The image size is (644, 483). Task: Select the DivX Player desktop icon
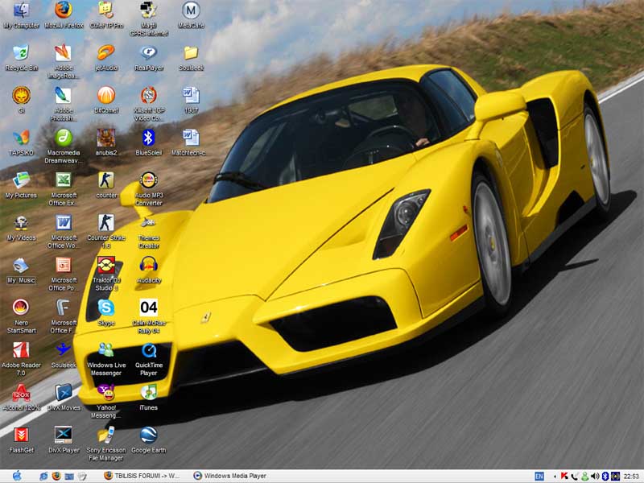(x=64, y=440)
